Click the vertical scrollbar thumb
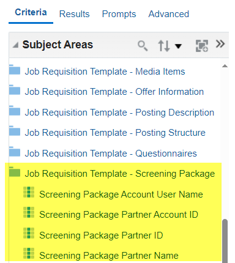 pos(225,241)
